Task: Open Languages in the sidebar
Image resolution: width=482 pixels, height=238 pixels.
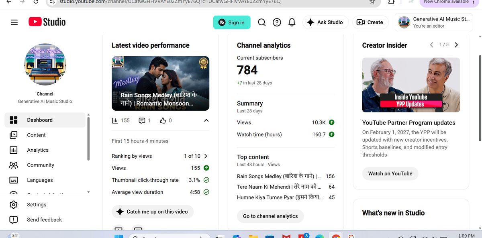Action: [x=45, y=180]
